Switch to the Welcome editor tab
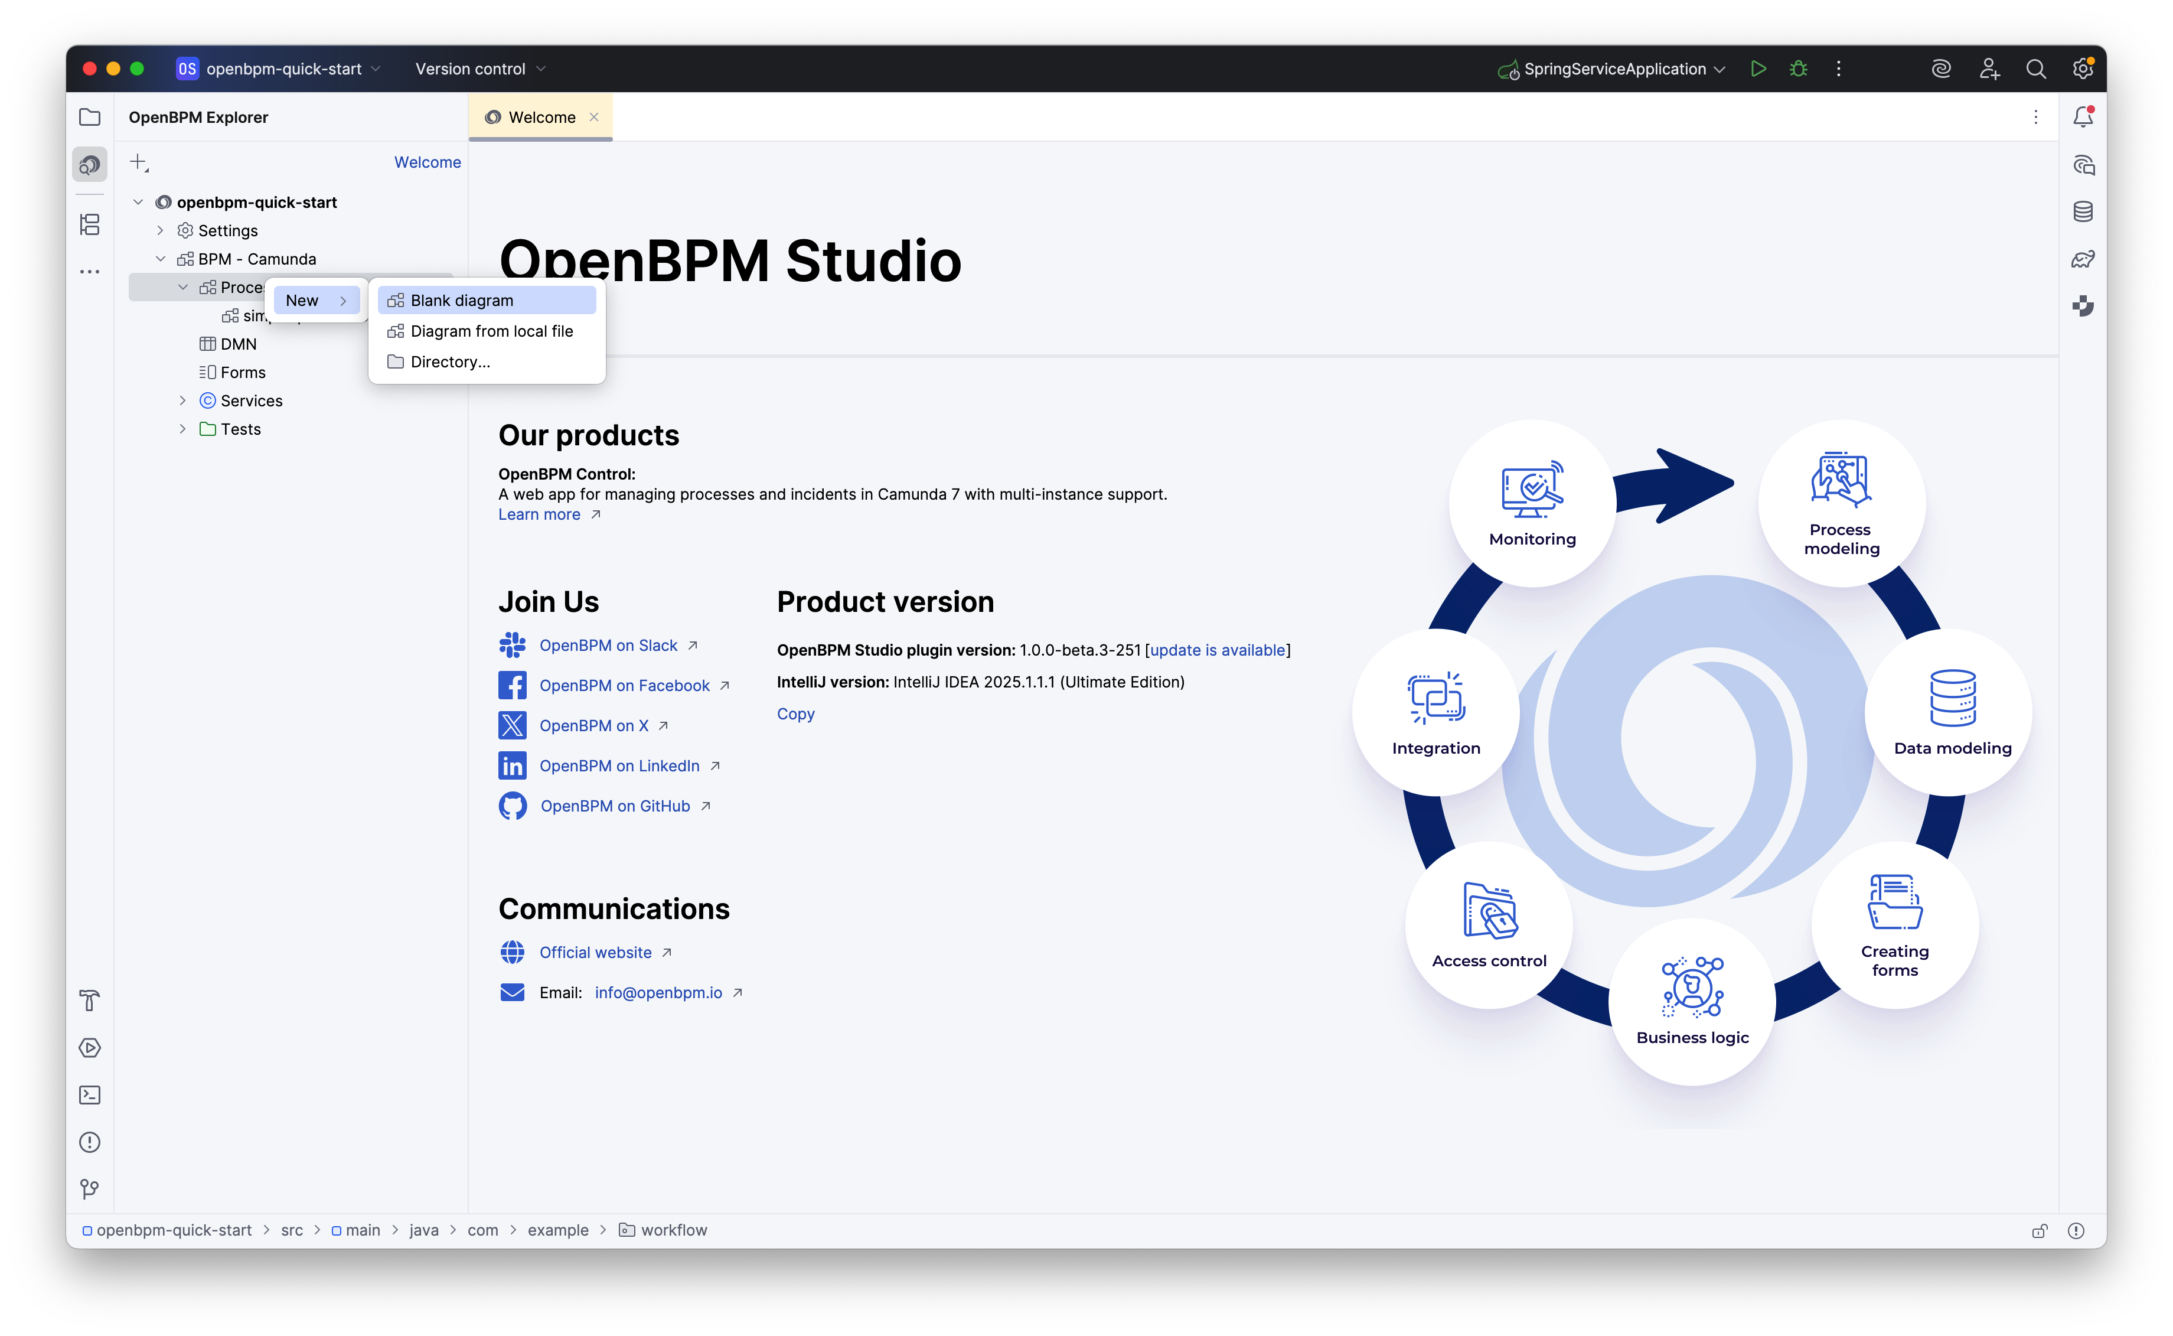The width and height of the screenshot is (2173, 1336). click(x=541, y=118)
